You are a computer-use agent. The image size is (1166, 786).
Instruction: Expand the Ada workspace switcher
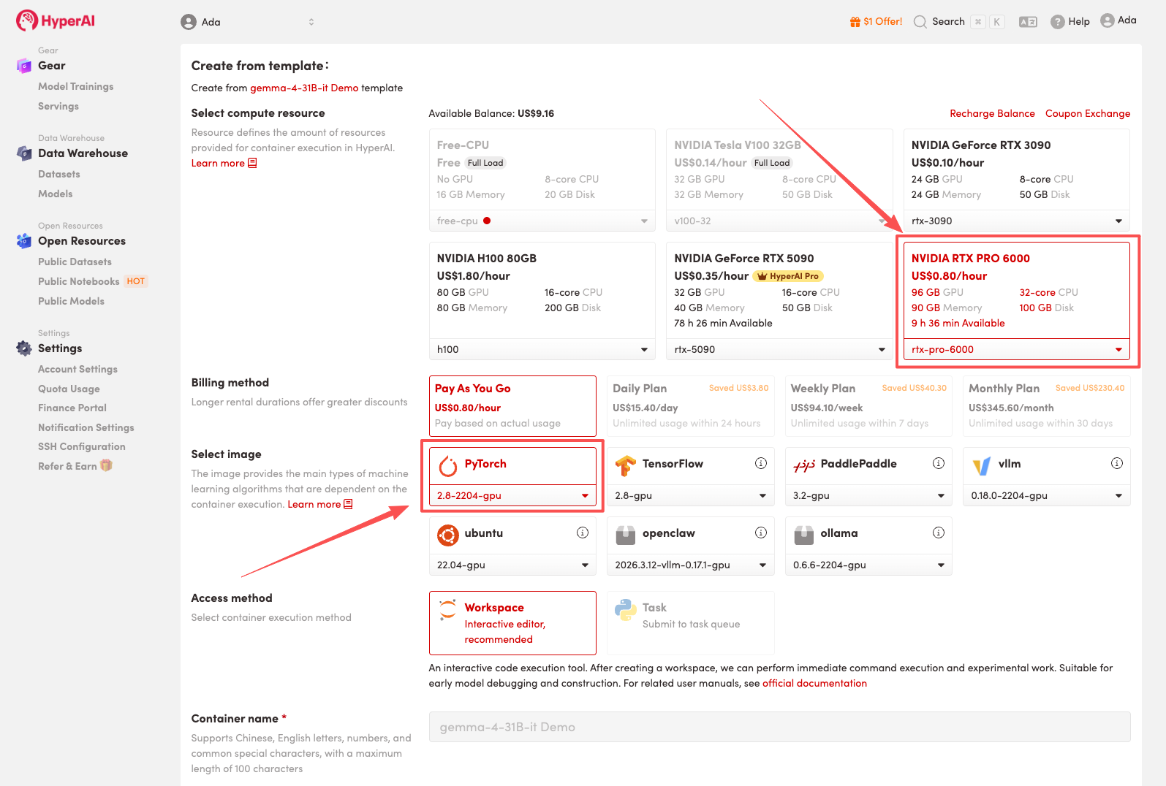click(311, 22)
